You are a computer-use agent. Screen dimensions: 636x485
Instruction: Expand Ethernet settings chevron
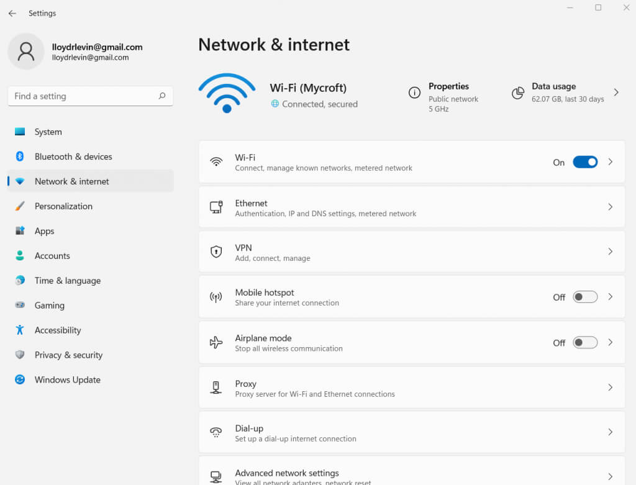(x=611, y=207)
